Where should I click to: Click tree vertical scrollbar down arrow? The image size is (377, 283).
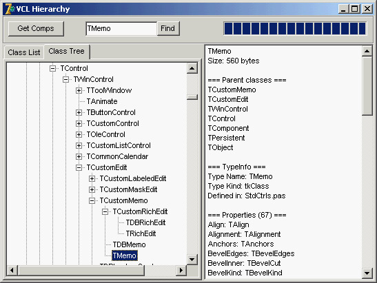pyautogui.click(x=192, y=260)
